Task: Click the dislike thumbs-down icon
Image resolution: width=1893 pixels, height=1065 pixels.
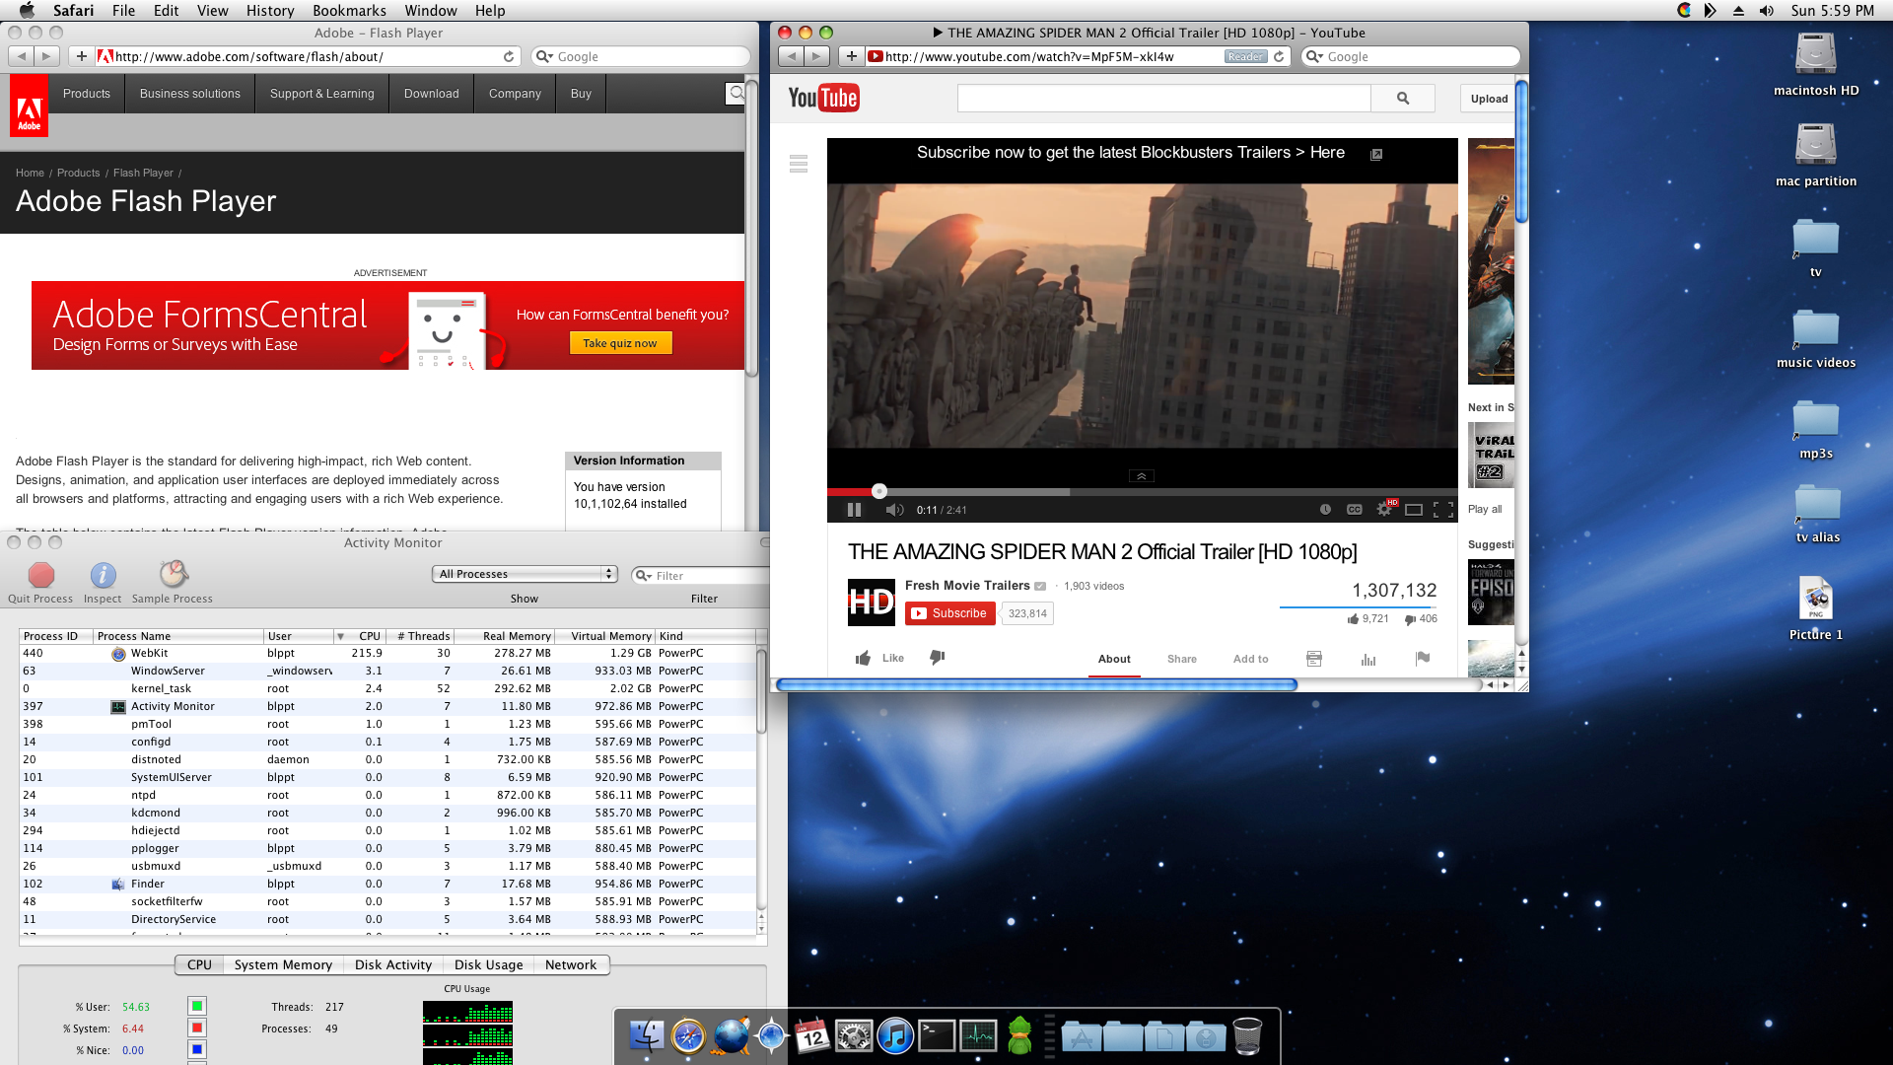Action: click(x=937, y=658)
